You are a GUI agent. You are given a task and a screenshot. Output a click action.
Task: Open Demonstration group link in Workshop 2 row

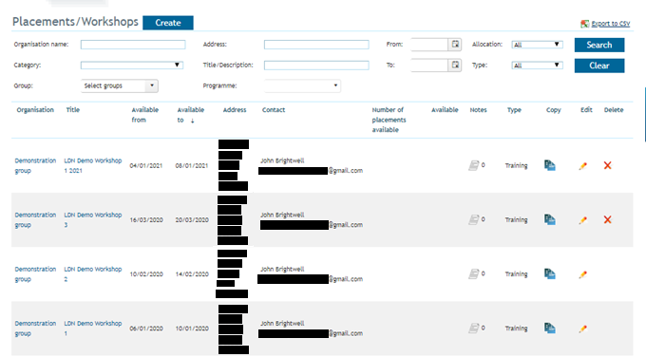click(35, 274)
